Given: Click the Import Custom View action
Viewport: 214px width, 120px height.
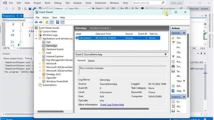Looking at the screenshot, I should click(179, 47).
